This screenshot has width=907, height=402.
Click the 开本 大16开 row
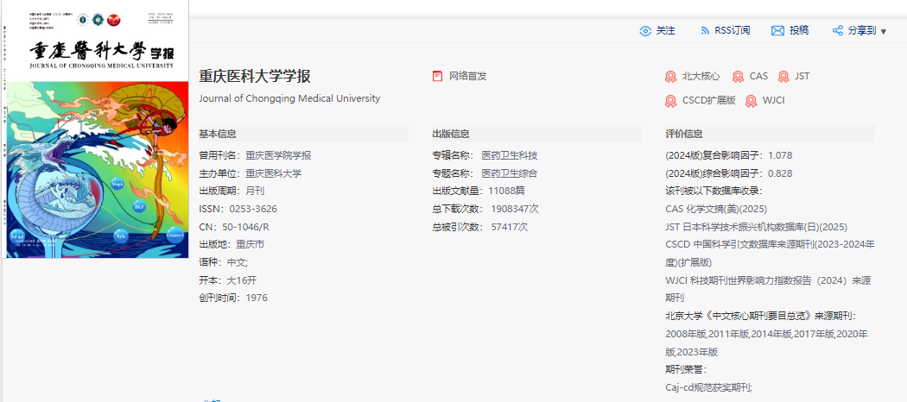click(x=227, y=280)
